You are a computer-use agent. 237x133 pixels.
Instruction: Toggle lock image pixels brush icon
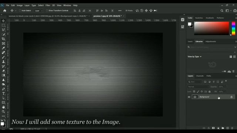(x=198, y=92)
